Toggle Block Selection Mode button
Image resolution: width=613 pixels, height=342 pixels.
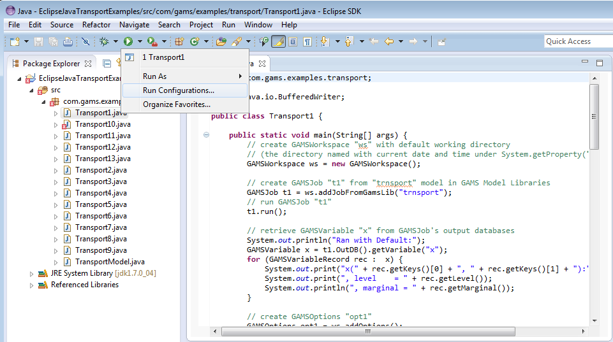(293, 41)
